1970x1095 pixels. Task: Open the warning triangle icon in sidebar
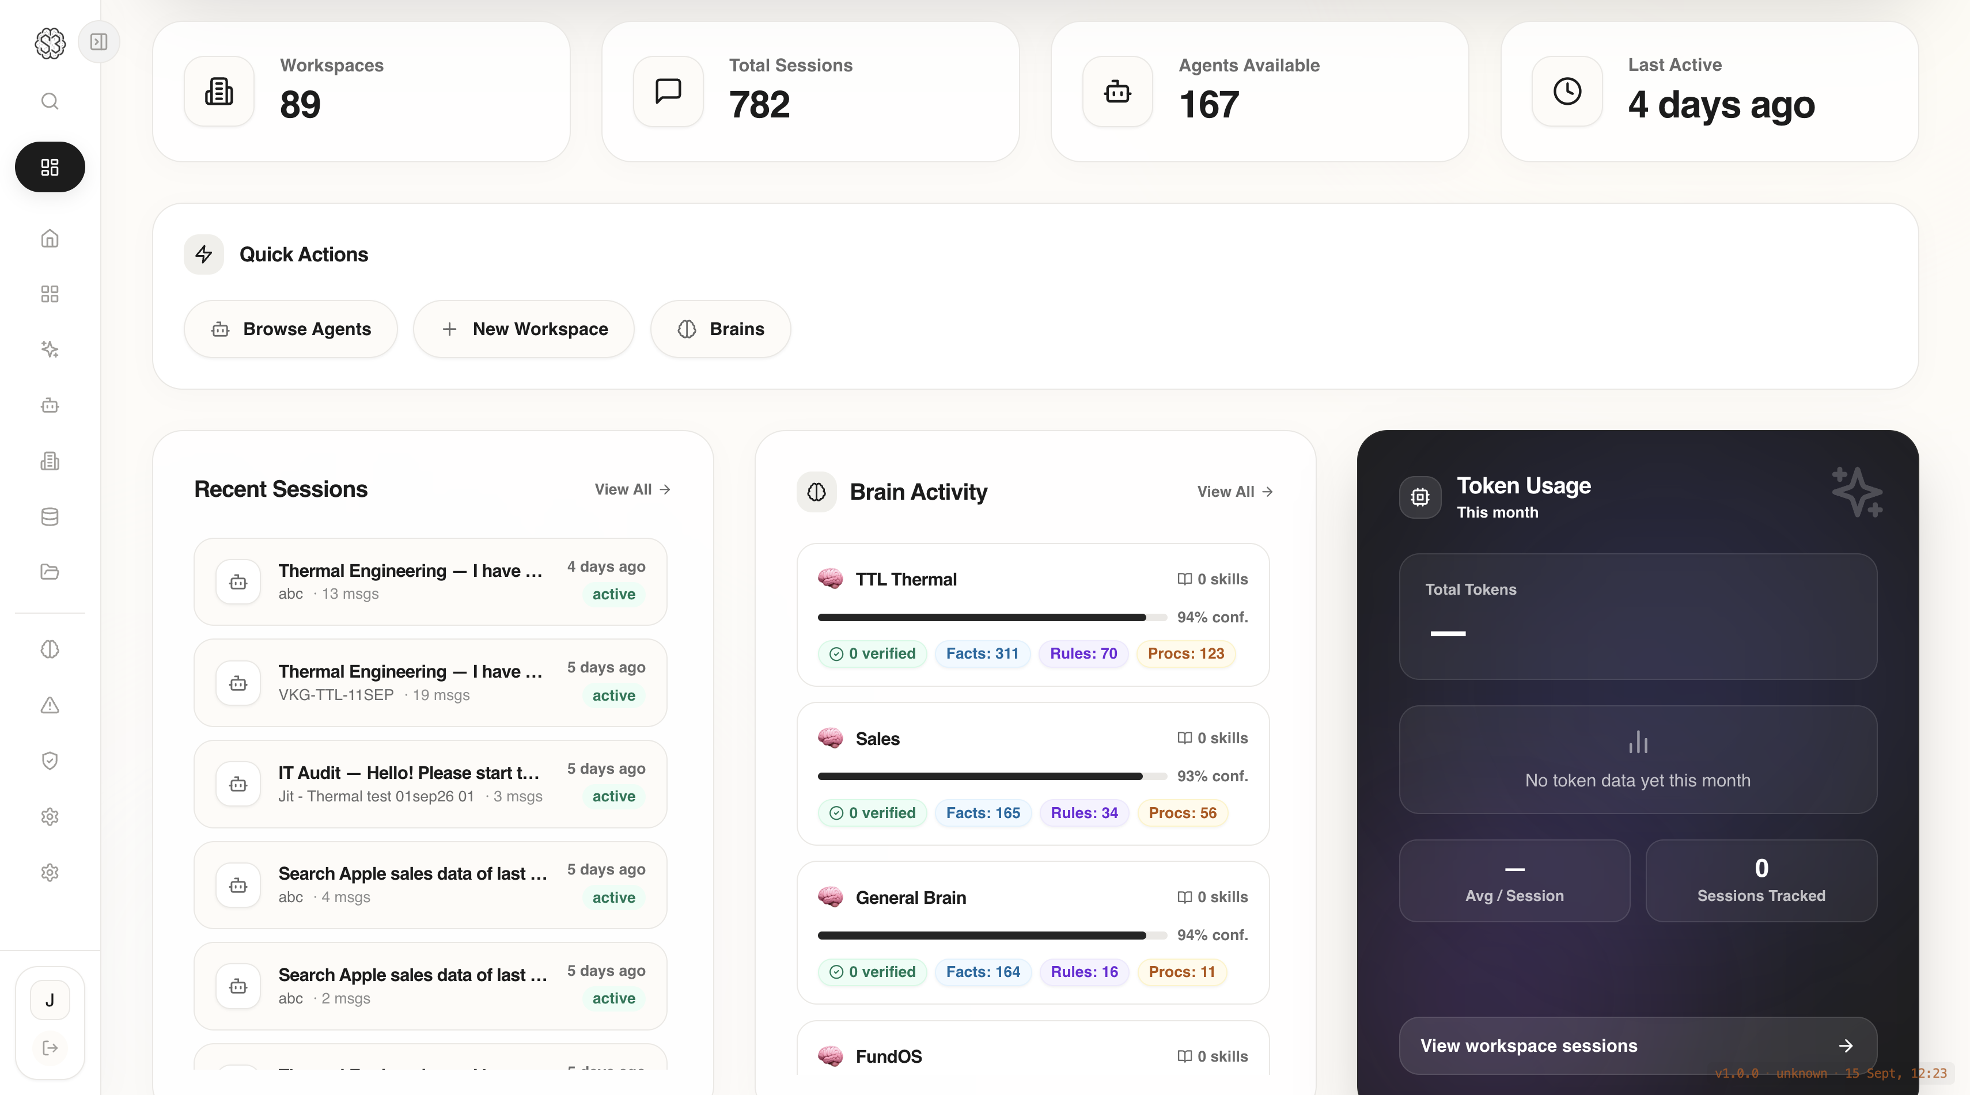coord(50,705)
